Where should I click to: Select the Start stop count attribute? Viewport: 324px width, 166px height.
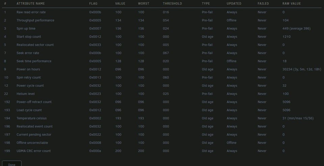click(29, 37)
